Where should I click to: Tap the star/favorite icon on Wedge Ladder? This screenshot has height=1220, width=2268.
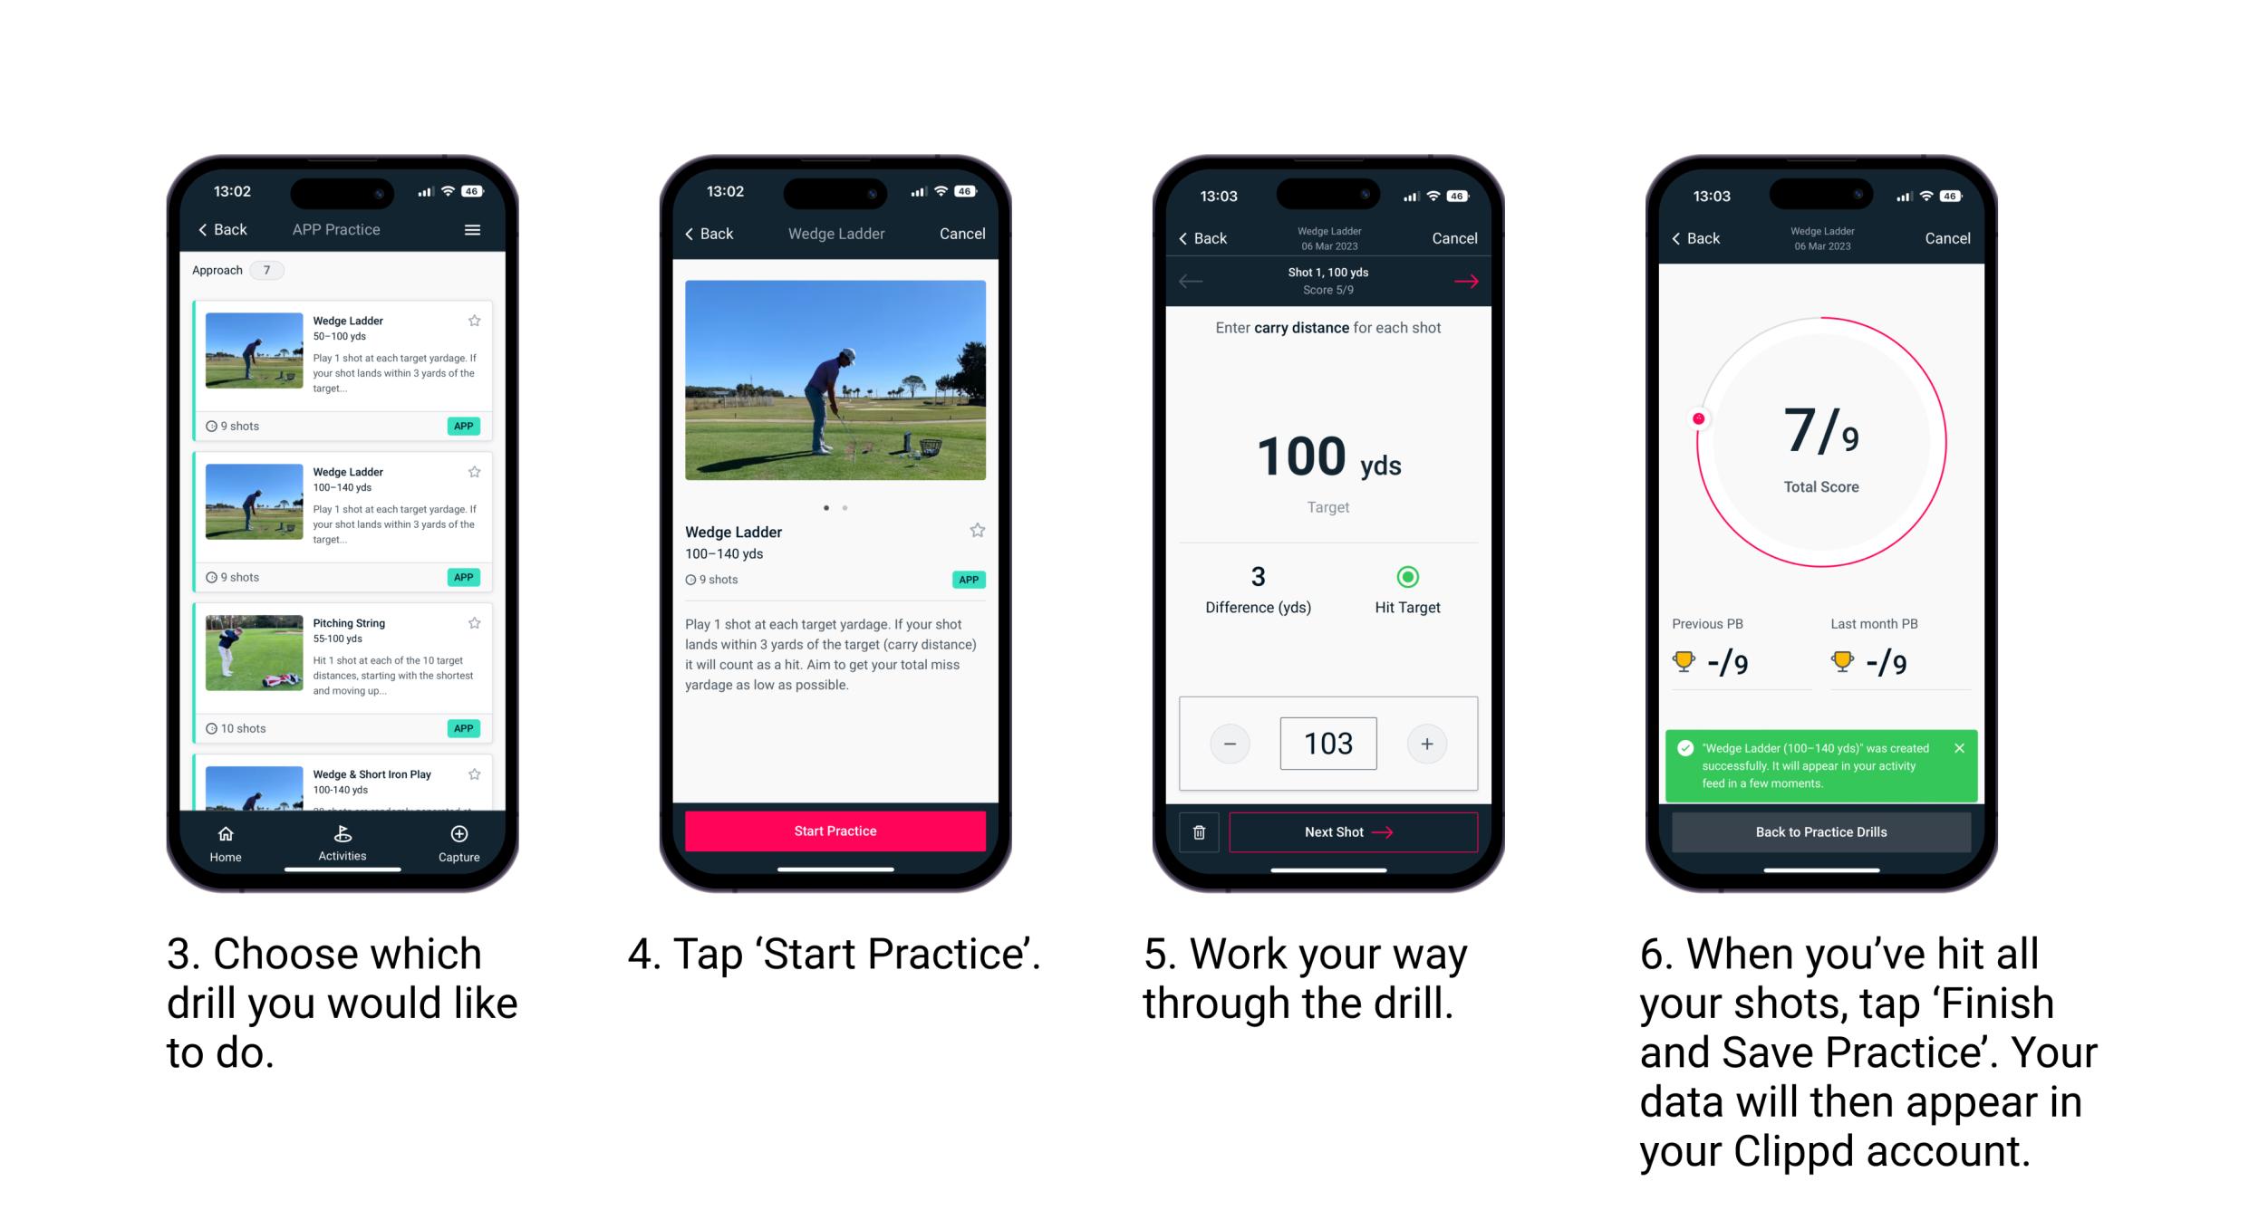(477, 320)
